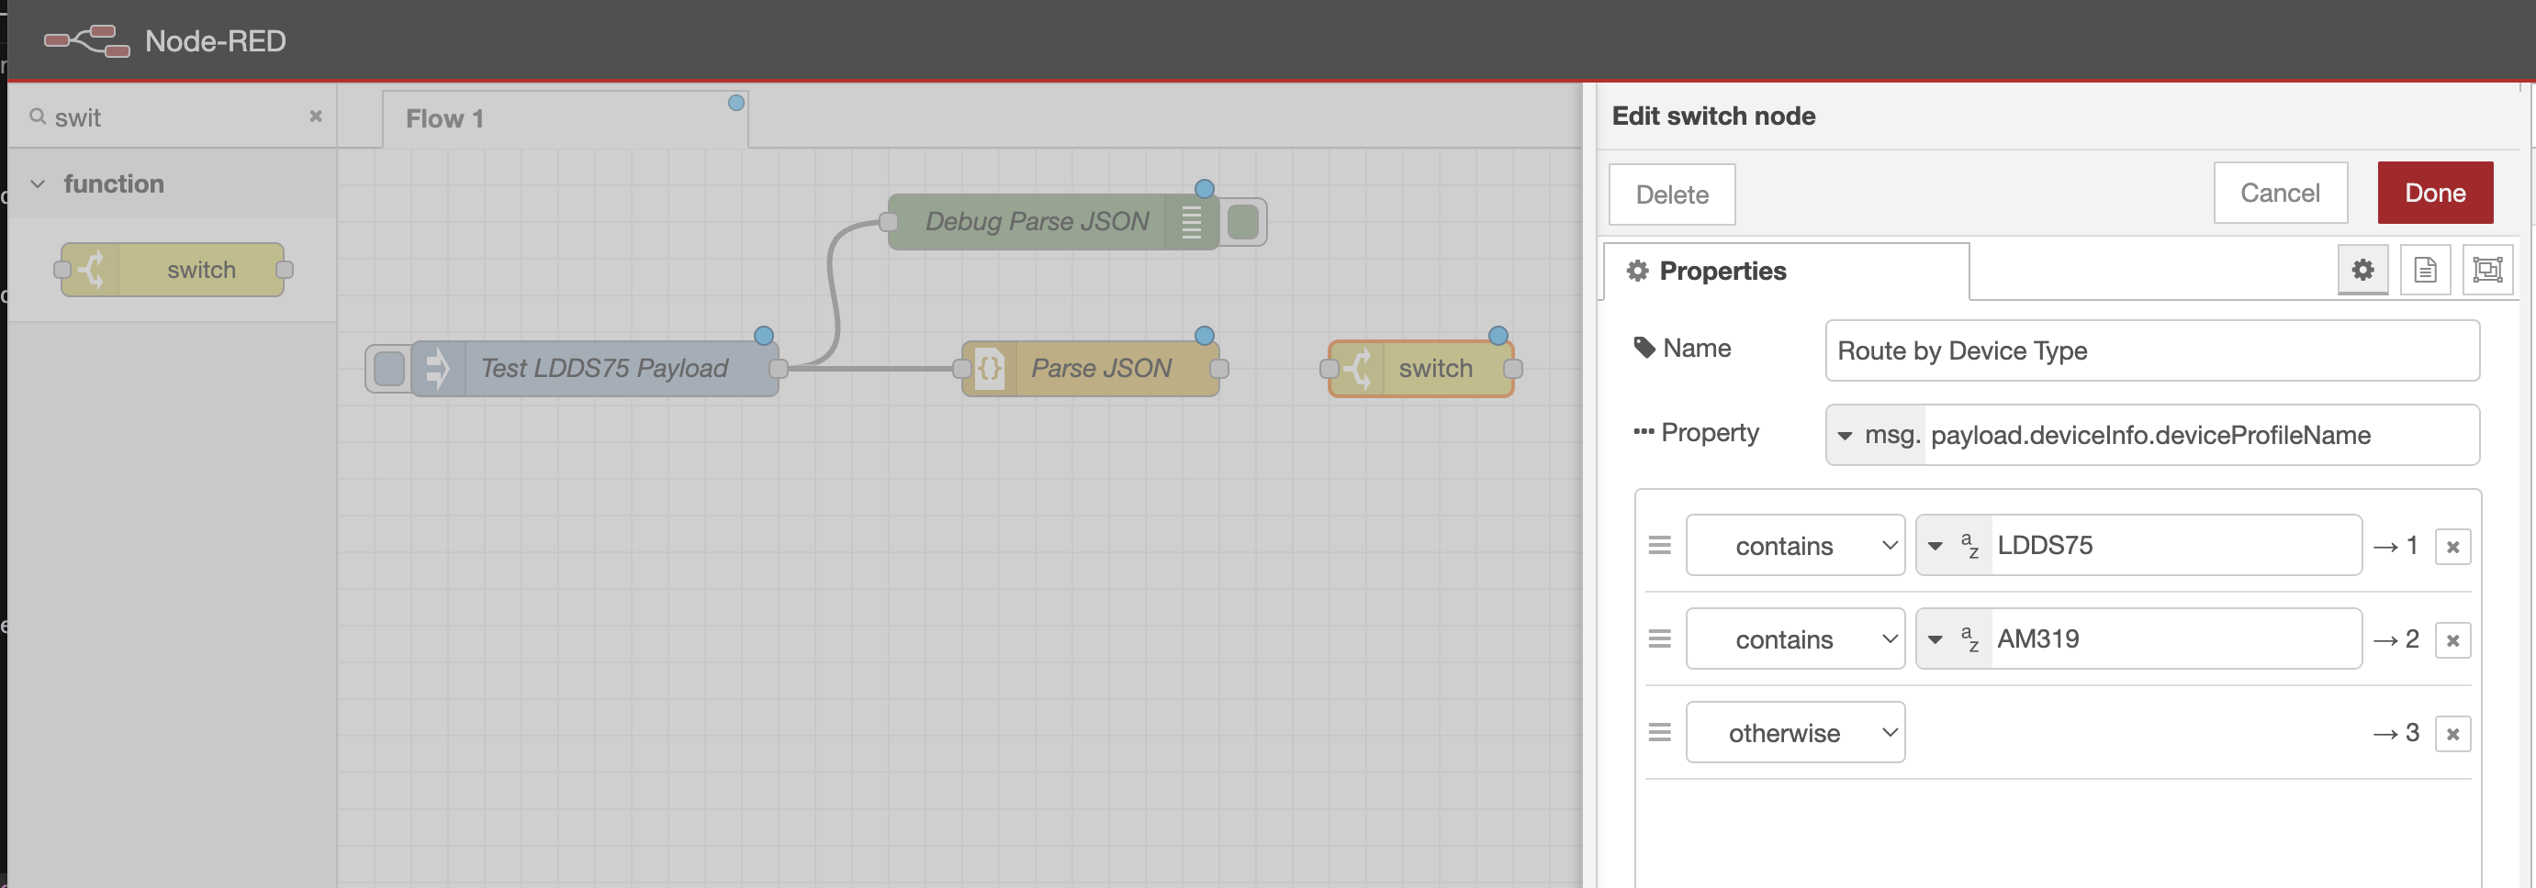Click the inject button of Test LDDS75 Payload
The image size is (2536, 888).
click(389, 369)
